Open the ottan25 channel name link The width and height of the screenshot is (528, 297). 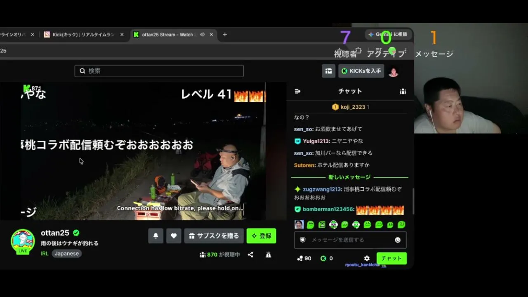(x=55, y=233)
